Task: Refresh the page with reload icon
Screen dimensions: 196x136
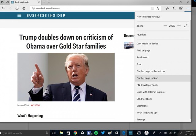Action: coord(17,8)
